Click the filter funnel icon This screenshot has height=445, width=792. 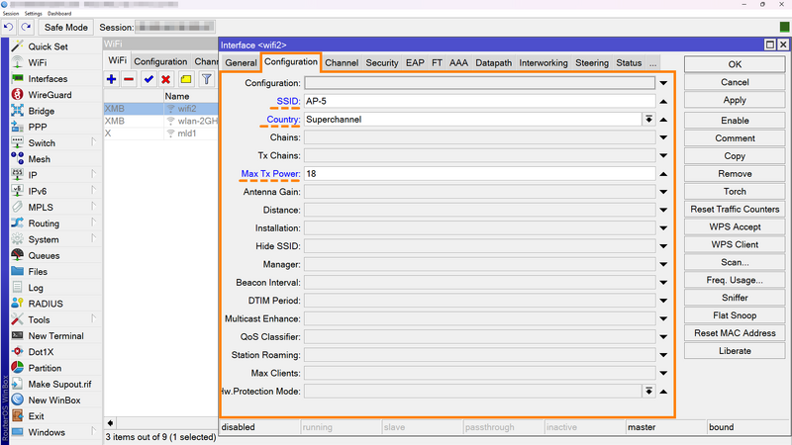click(x=206, y=79)
